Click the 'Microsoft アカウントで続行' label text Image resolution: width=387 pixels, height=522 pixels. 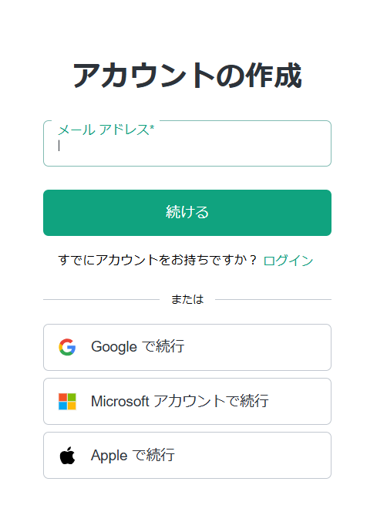tap(180, 401)
